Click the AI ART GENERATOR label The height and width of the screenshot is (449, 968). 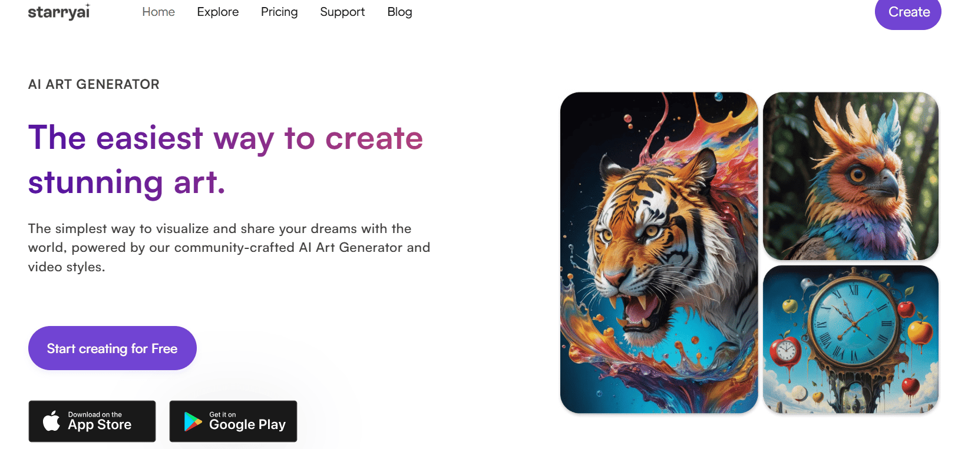(94, 84)
